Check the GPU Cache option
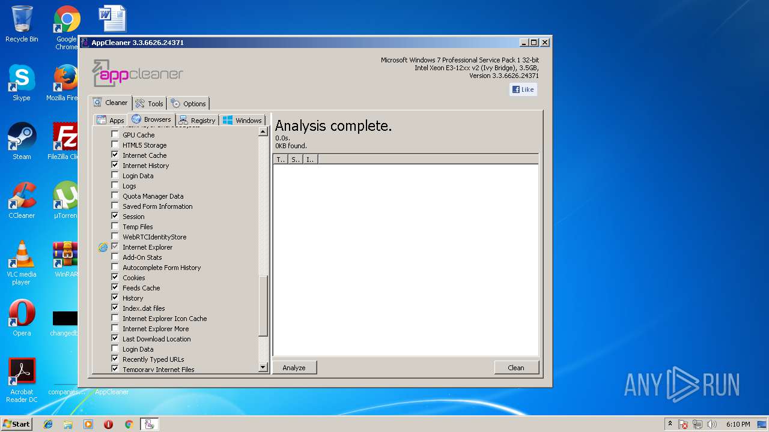This screenshot has height=432, width=769. pos(115,135)
